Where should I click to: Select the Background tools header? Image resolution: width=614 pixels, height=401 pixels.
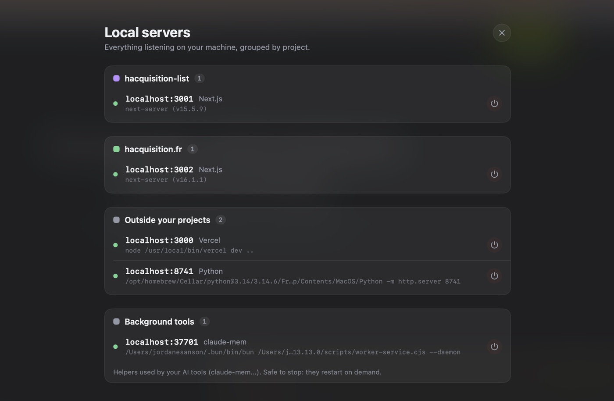coord(159,322)
